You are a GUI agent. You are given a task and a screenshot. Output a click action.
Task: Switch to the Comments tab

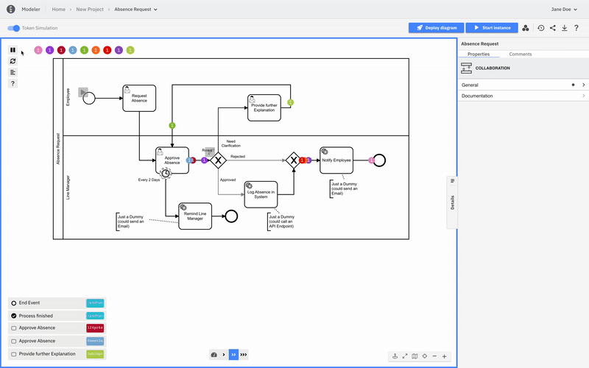click(521, 54)
